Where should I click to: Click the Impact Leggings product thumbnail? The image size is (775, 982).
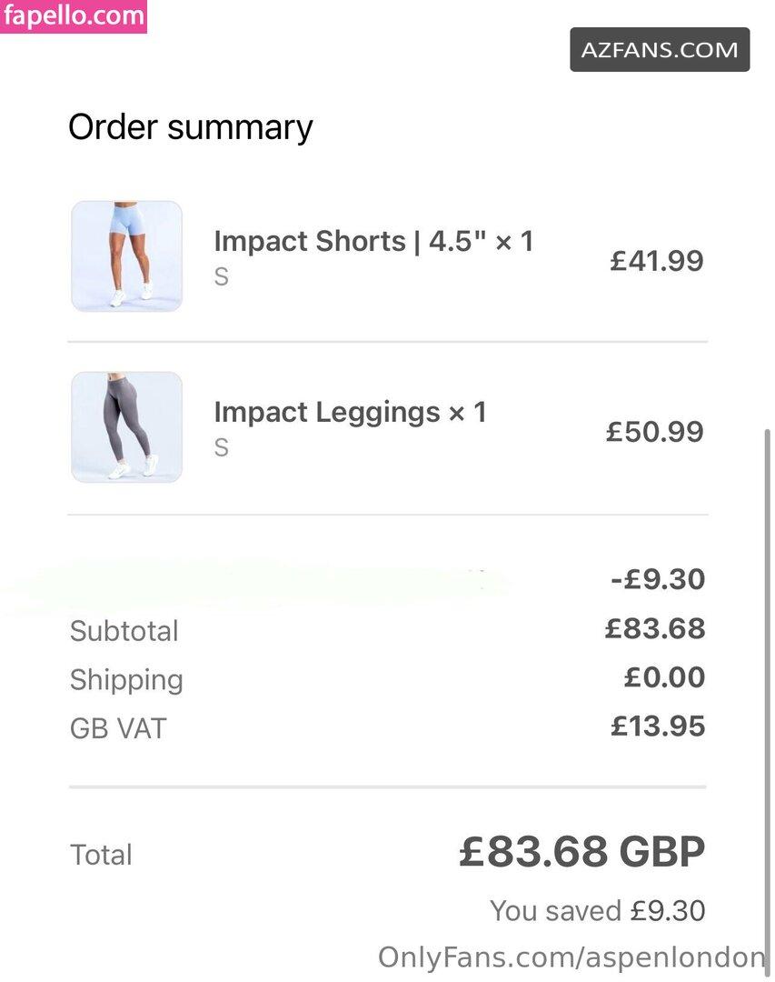point(126,426)
